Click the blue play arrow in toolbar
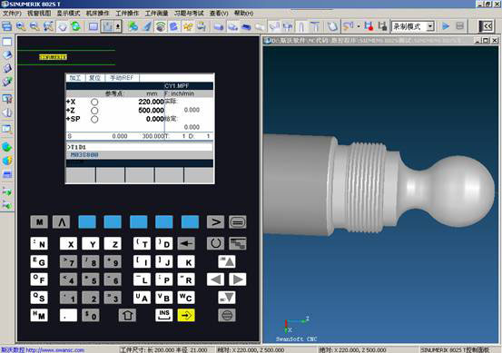502x353 pixels. tap(446, 26)
